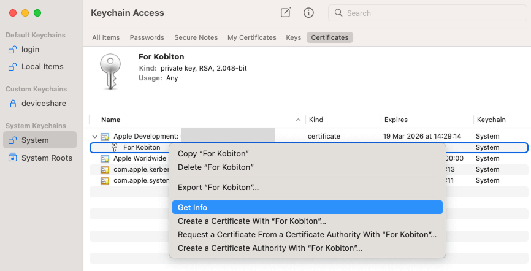Collapse the Apple Development certificate row
The height and width of the screenshot is (271, 531).
tap(94, 137)
